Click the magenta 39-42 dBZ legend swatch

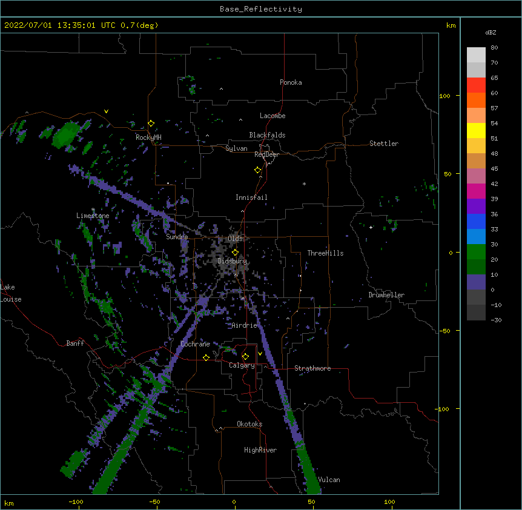tap(476, 191)
